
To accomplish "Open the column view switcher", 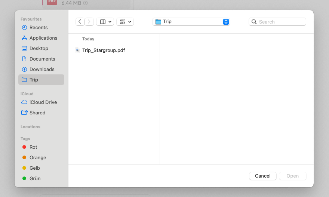I will [105, 22].
